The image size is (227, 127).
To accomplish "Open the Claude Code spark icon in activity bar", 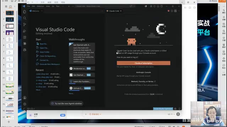I will pyautogui.click(x=24, y=43).
